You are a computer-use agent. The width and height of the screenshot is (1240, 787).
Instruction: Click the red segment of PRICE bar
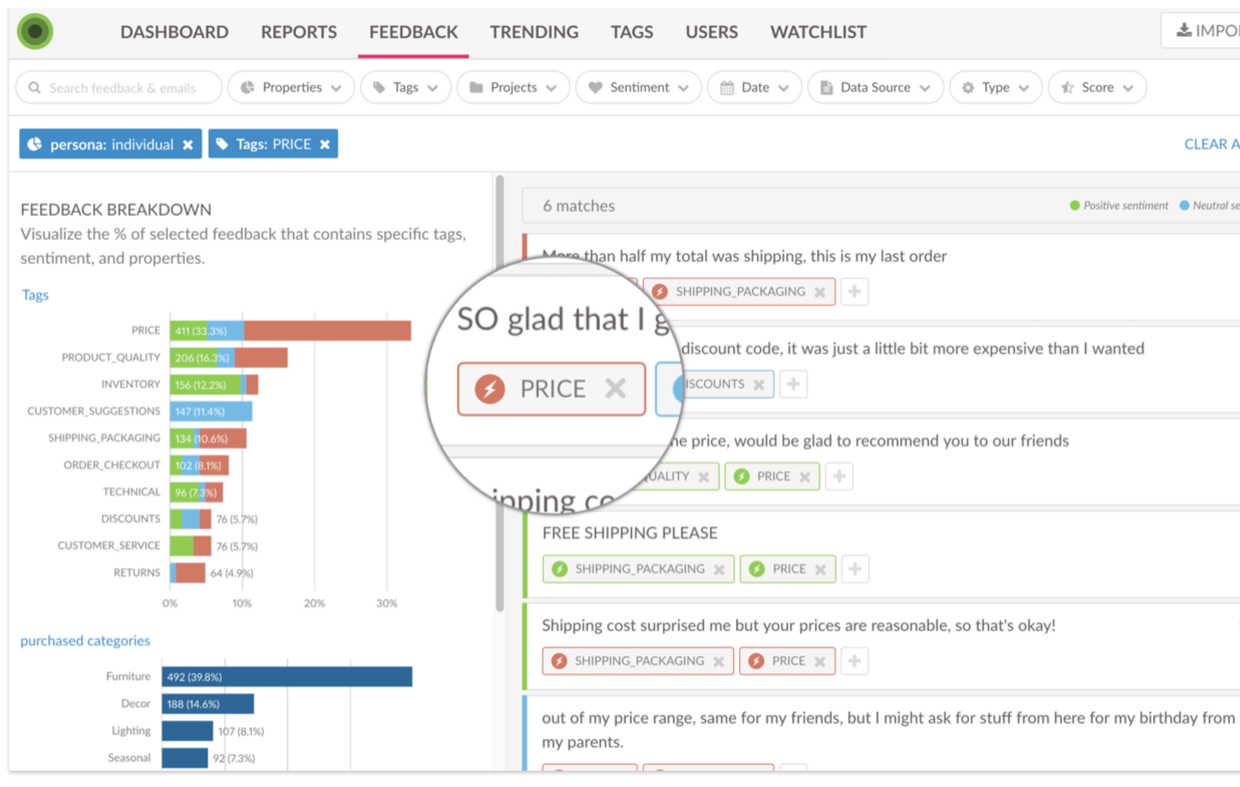coord(327,330)
